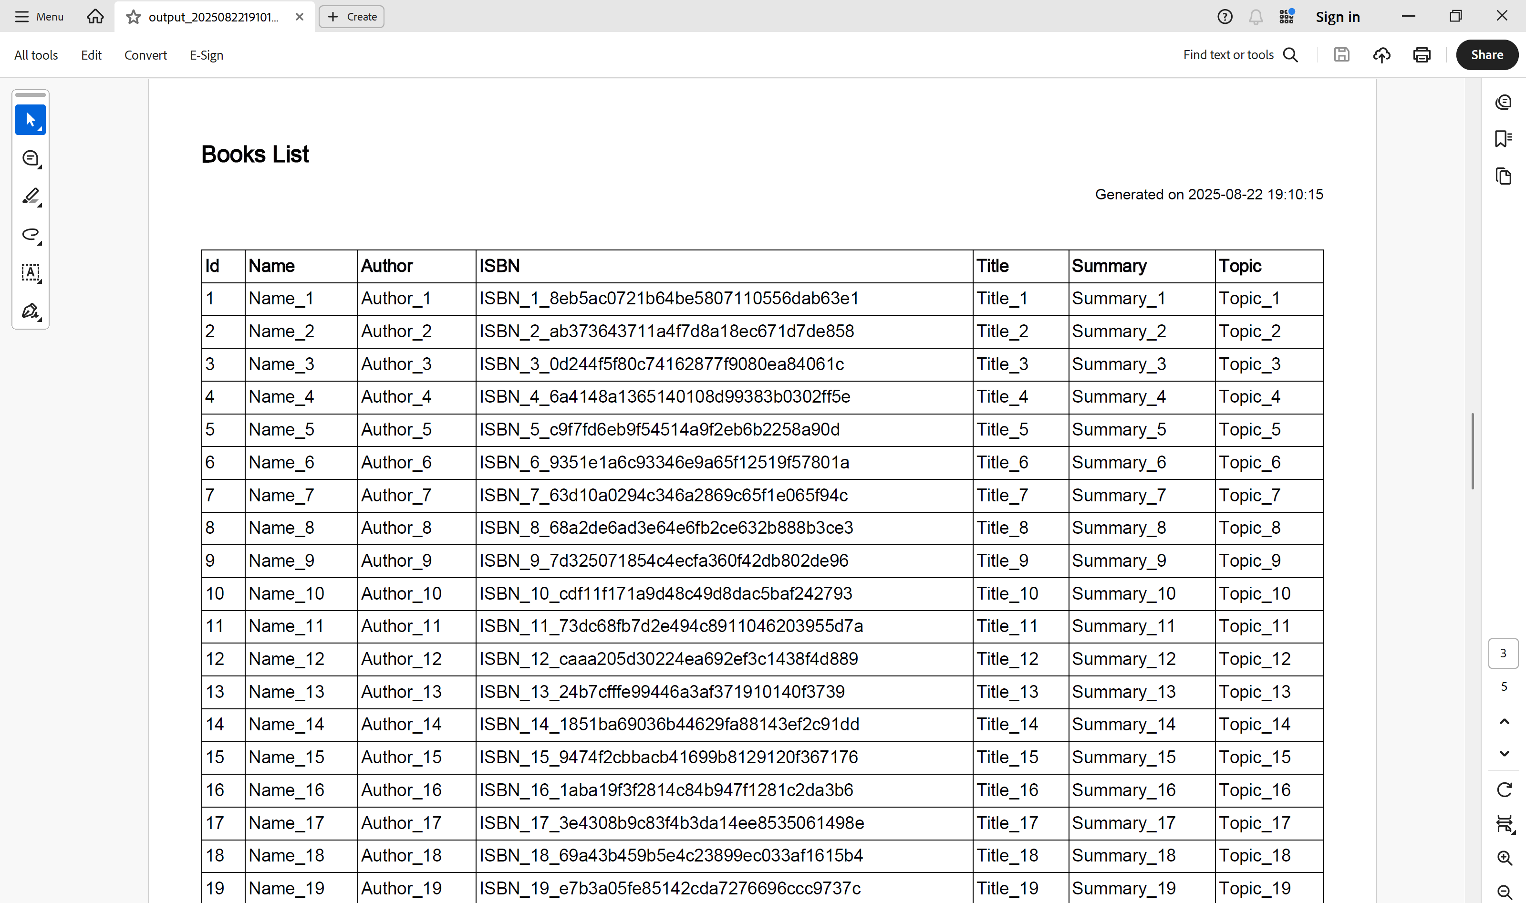Select the arrow selection tool
1526x903 pixels.
[x=30, y=120]
